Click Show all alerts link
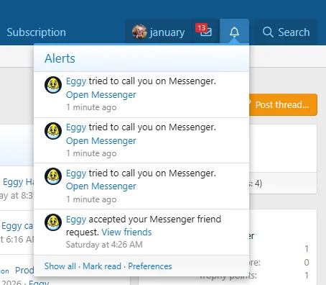Screen dimensions: 326x285 pyautogui.click(x=60, y=266)
